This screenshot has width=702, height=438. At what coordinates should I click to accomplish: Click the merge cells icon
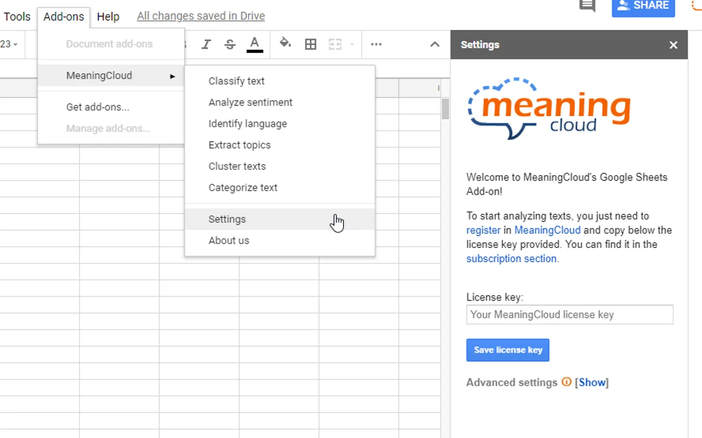(x=335, y=44)
